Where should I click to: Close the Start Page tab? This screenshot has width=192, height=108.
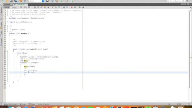[12, 4]
